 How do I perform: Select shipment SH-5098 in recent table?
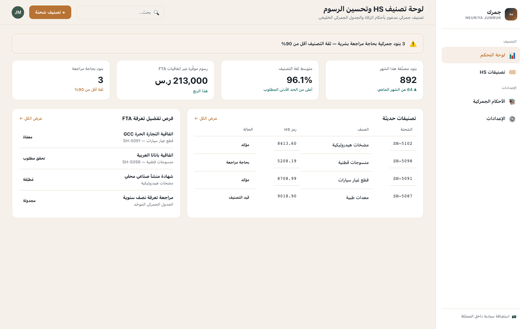[x=403, y=161]
